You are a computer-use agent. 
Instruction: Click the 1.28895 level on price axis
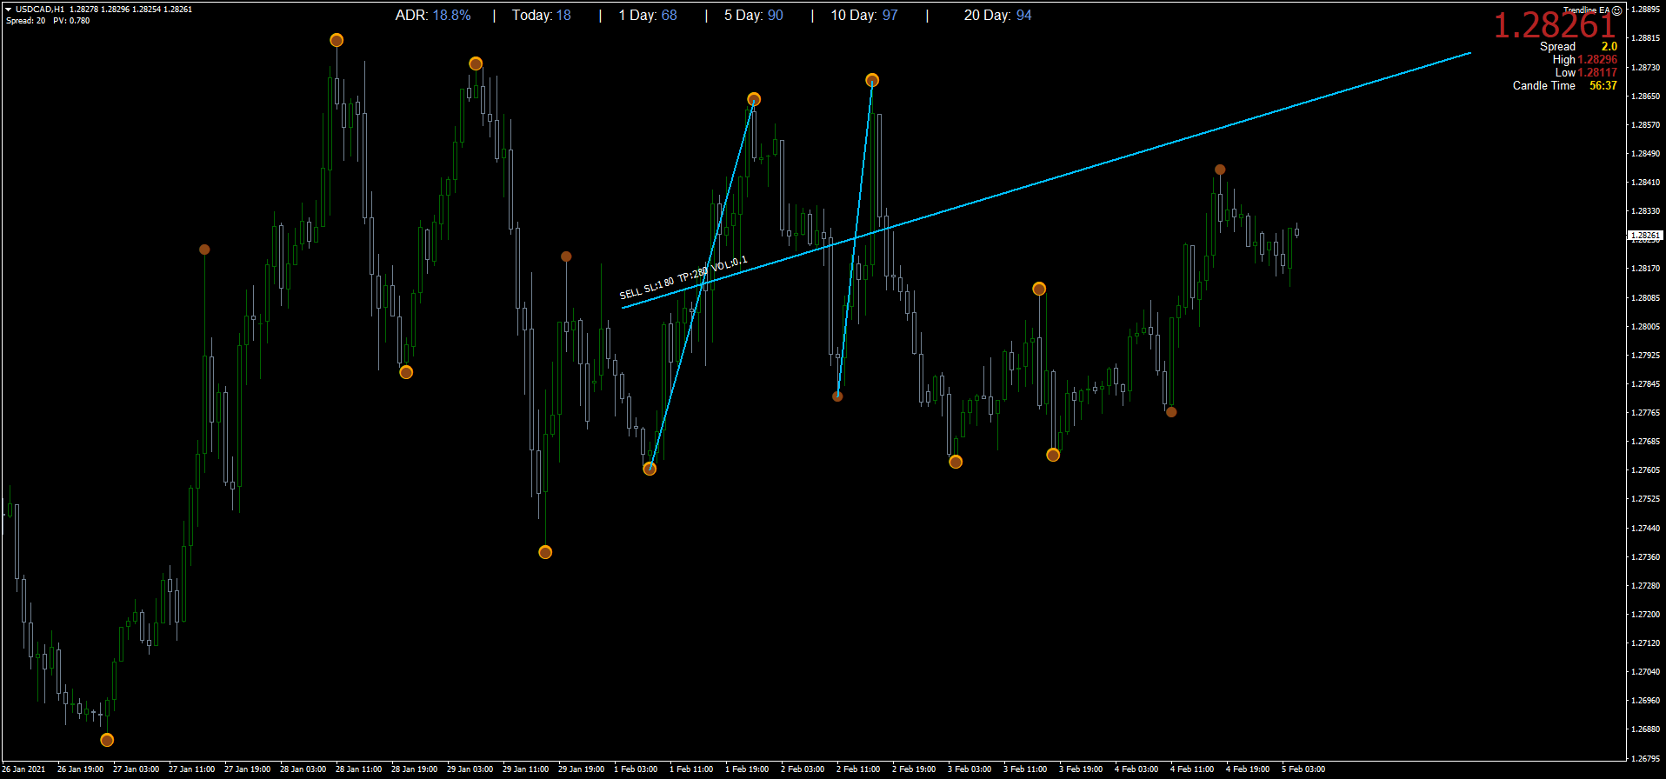point(1645,10)
